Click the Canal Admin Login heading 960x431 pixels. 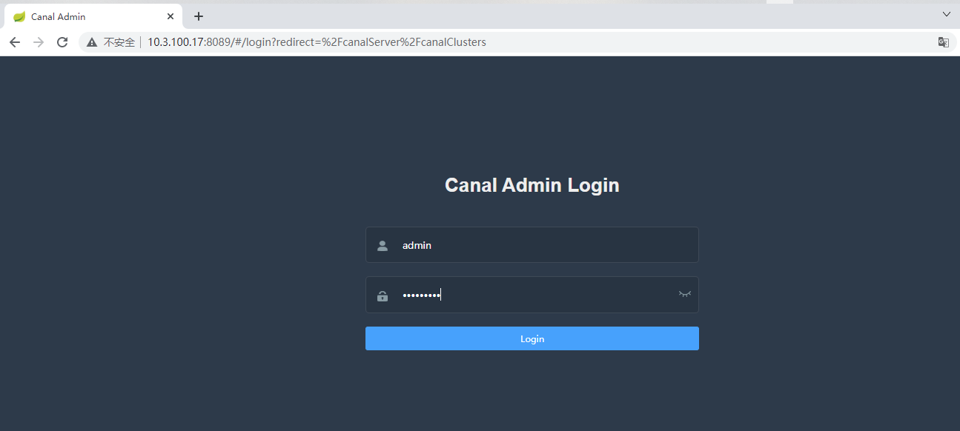[532, 185]
